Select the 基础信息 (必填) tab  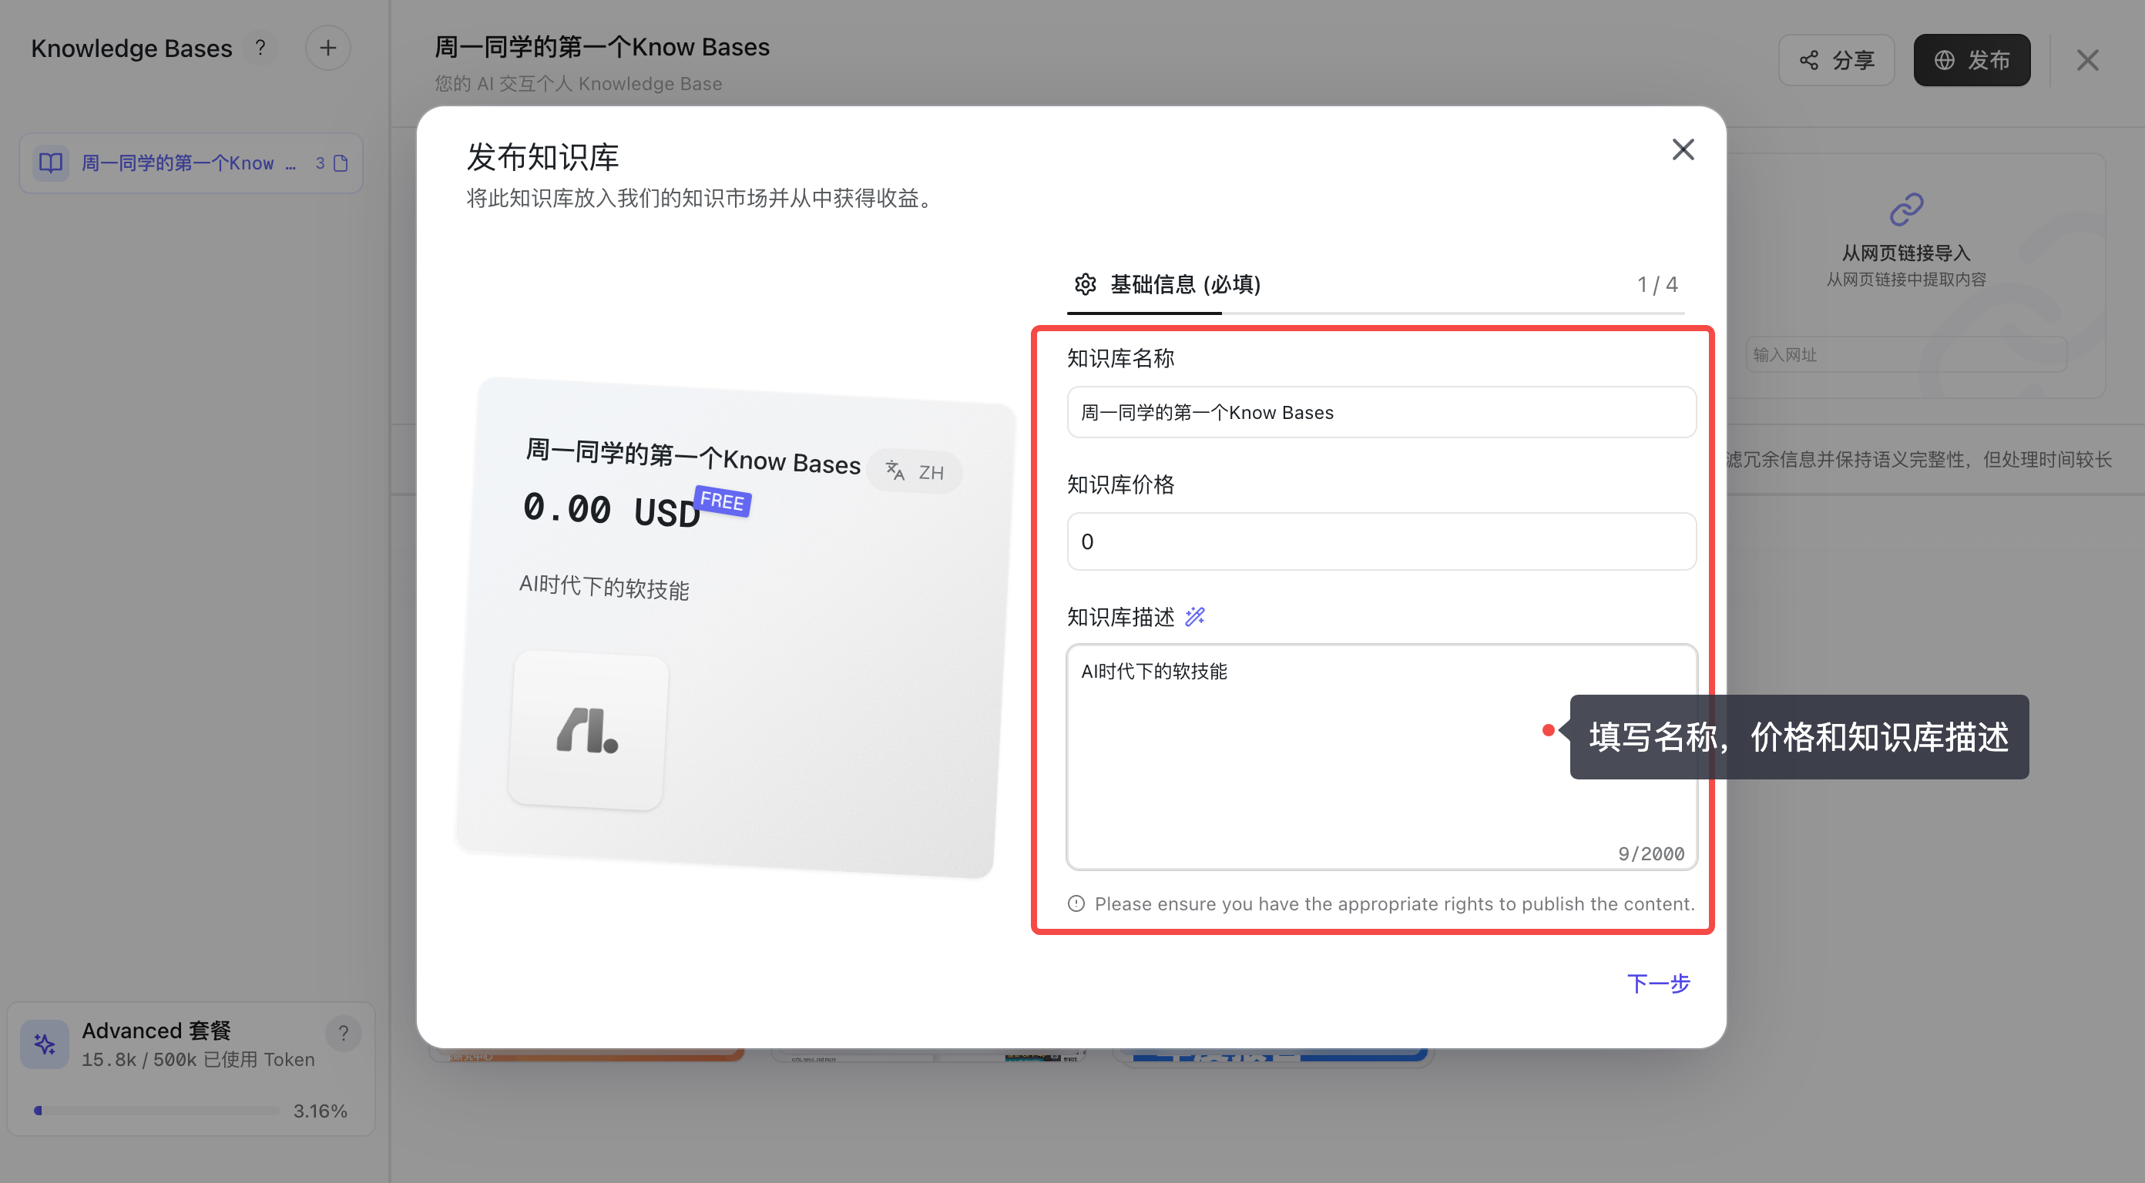[1184, 285]
